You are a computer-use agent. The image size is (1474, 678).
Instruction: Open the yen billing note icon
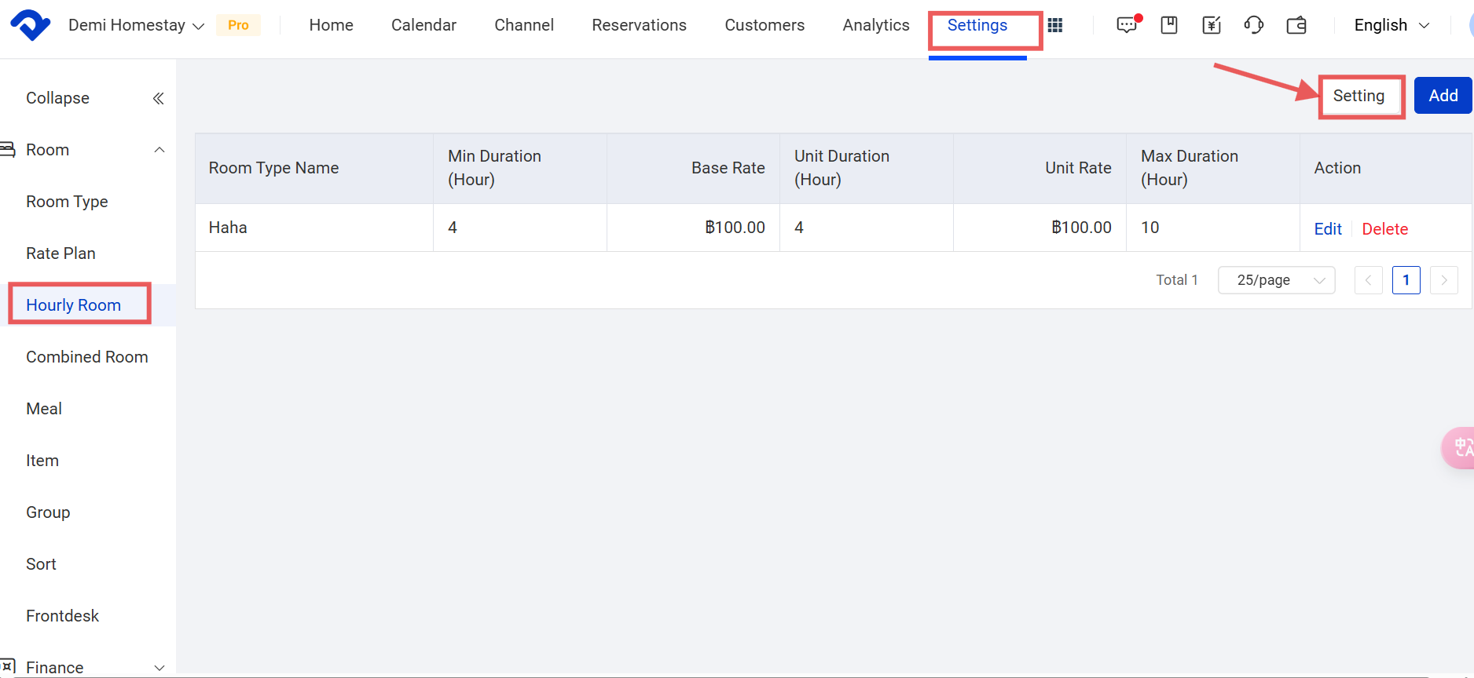(1212, 25)
